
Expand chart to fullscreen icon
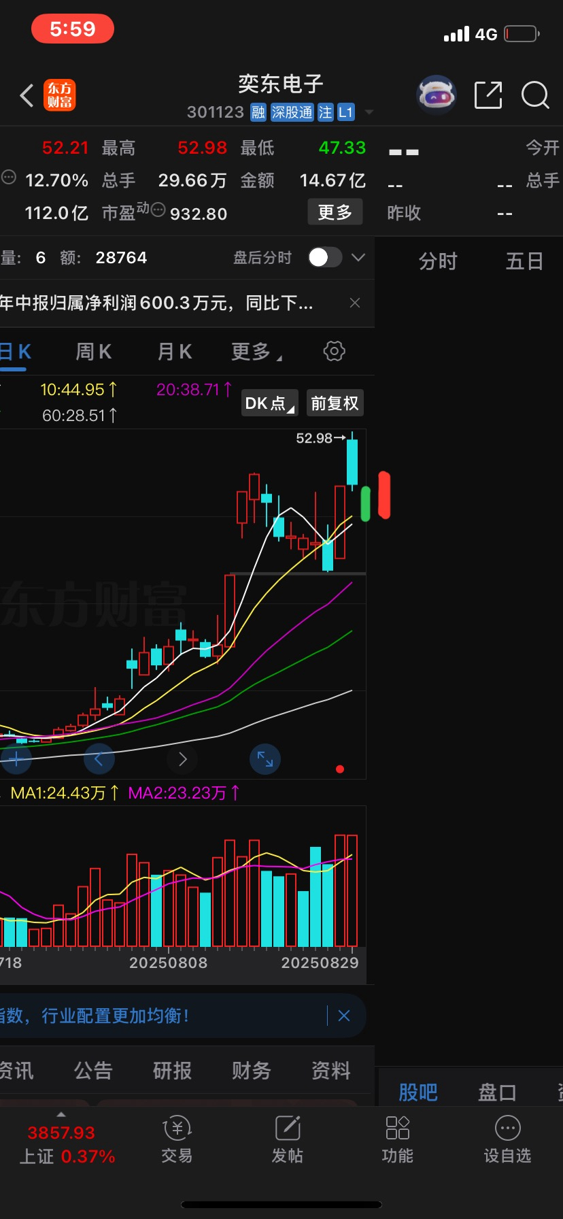click(x=265, y=758)
